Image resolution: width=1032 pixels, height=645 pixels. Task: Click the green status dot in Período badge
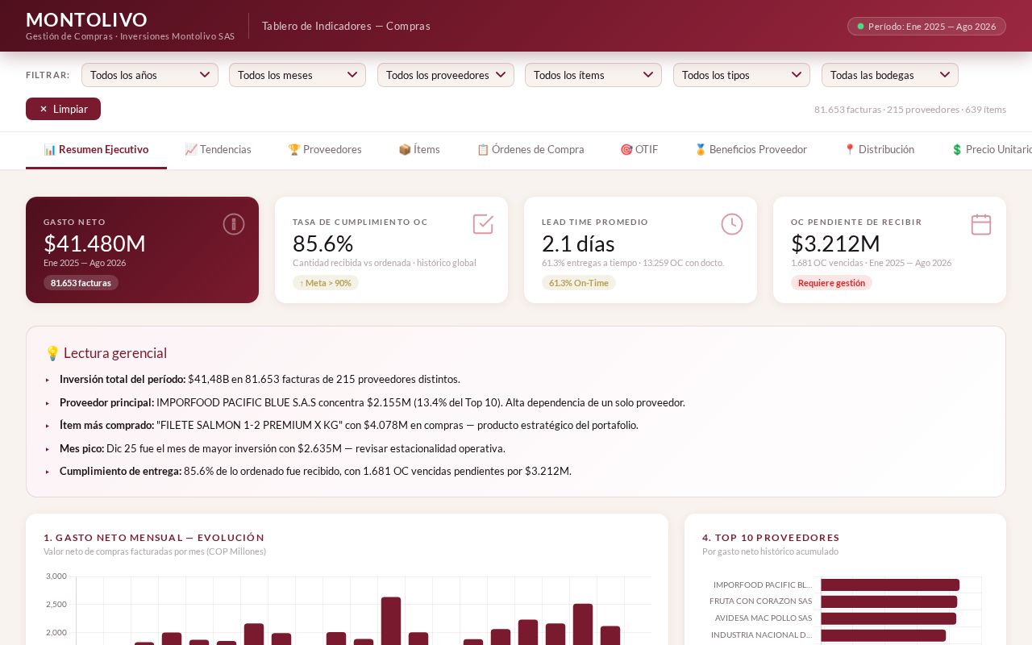(860, 27)
